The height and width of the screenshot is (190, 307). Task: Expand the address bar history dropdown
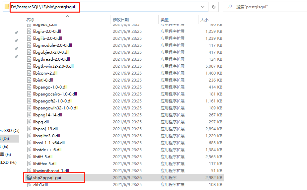click(x=203, y=7)
